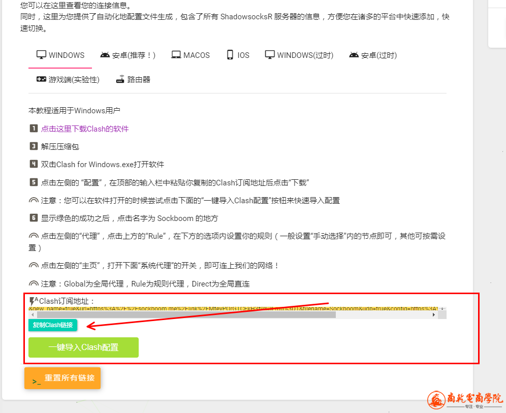The height and width of the screenshot is (413, 506).
Task: Click the laptop icon beside MACOS
Action: tap(176, 55)
